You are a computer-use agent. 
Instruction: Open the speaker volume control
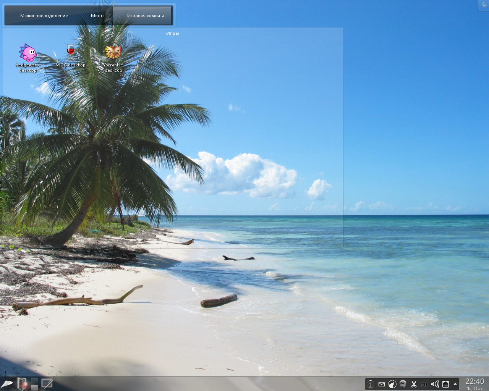pos(435,385)
